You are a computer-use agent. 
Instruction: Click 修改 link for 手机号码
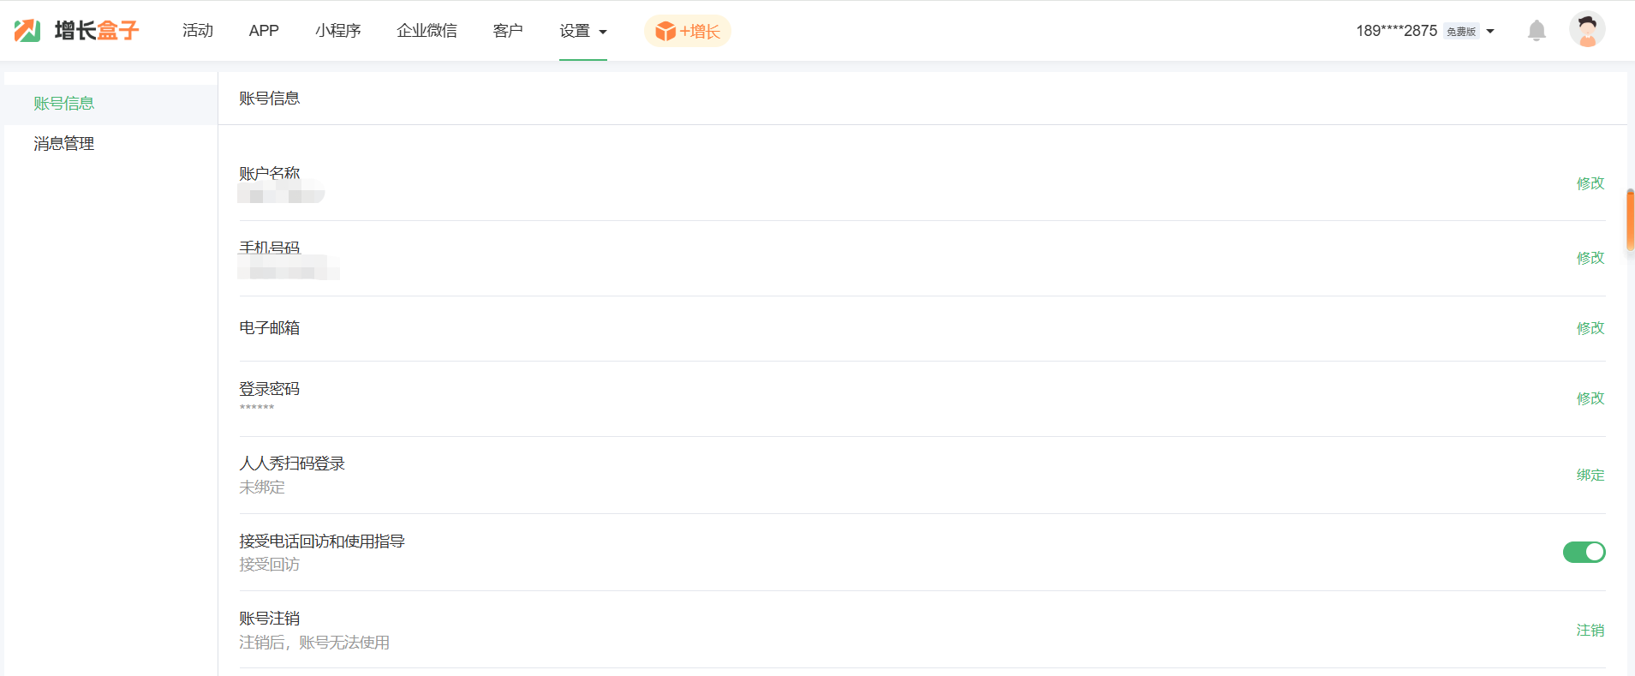(1590, 258)
